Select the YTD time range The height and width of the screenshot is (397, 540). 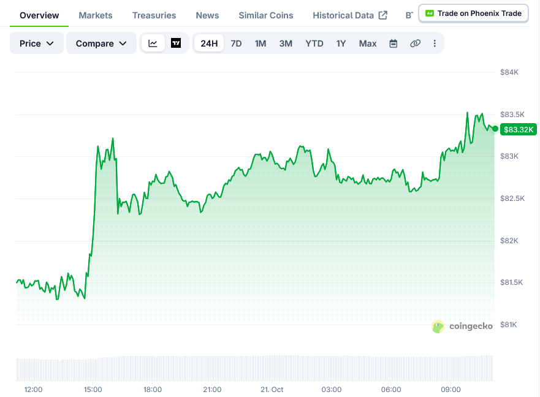click(314, 43)
